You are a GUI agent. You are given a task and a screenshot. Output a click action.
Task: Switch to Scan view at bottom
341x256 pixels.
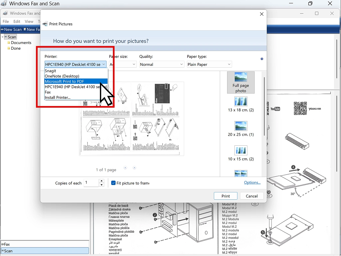pos(45,251)
